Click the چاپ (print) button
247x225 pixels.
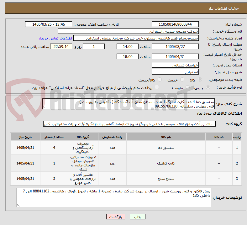pyautogui.click(x=137, y=217)
